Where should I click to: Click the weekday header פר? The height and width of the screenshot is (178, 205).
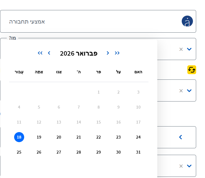point(99,72)
